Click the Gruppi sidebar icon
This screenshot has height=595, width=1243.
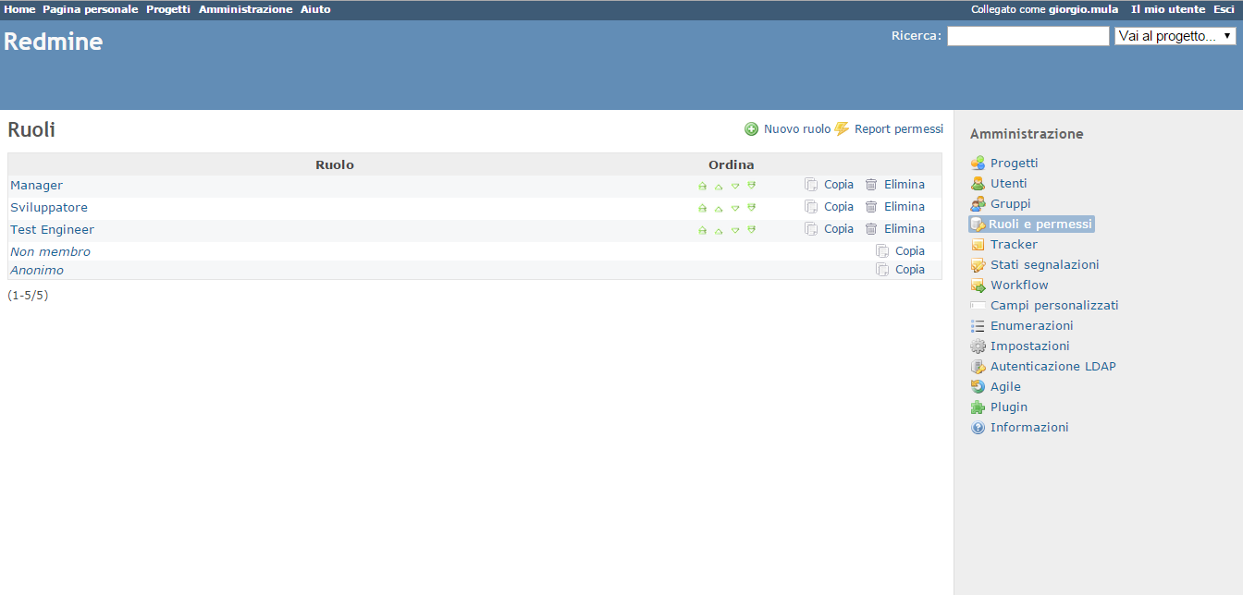tap(978, 204)
